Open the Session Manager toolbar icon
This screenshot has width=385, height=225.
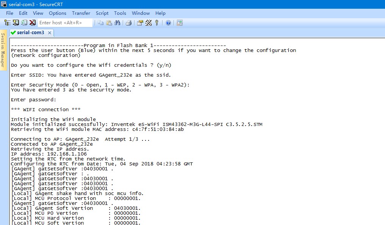8,23
